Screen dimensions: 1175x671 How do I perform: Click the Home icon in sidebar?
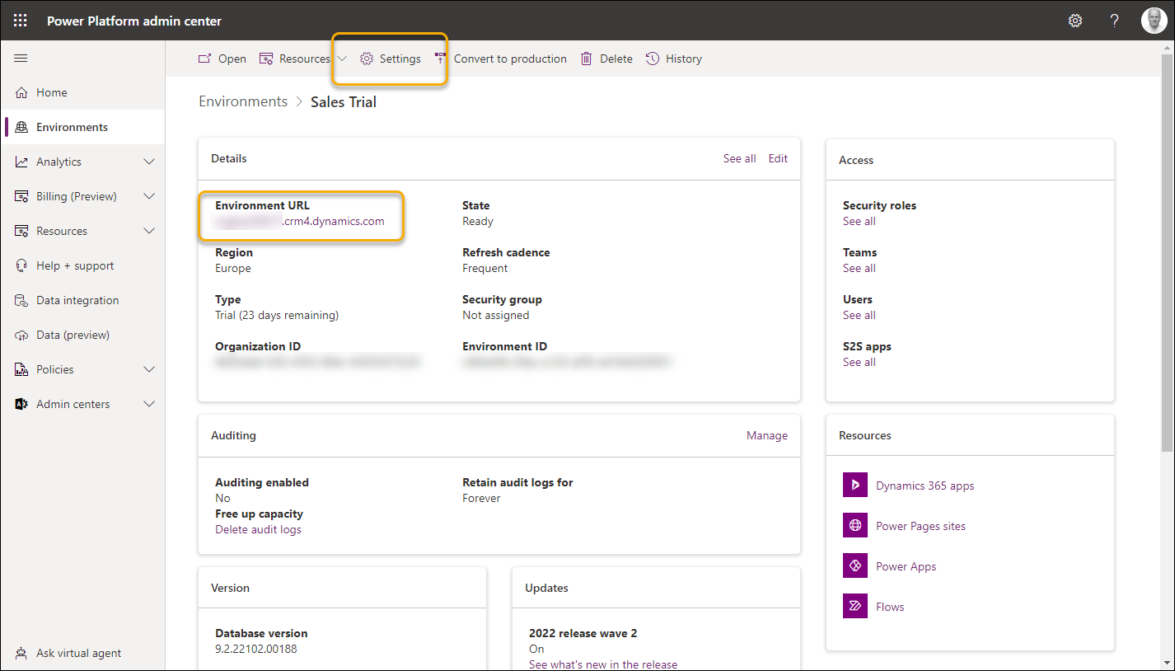tap(21, 92)
